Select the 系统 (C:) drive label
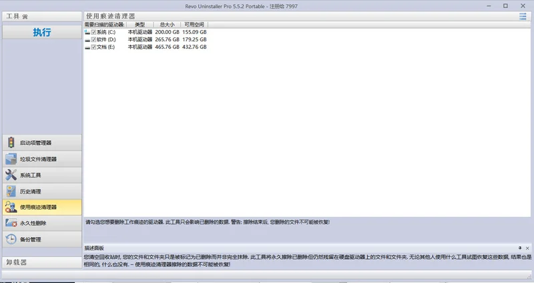This screenshot has height=283, width=534. click(106, 32)
